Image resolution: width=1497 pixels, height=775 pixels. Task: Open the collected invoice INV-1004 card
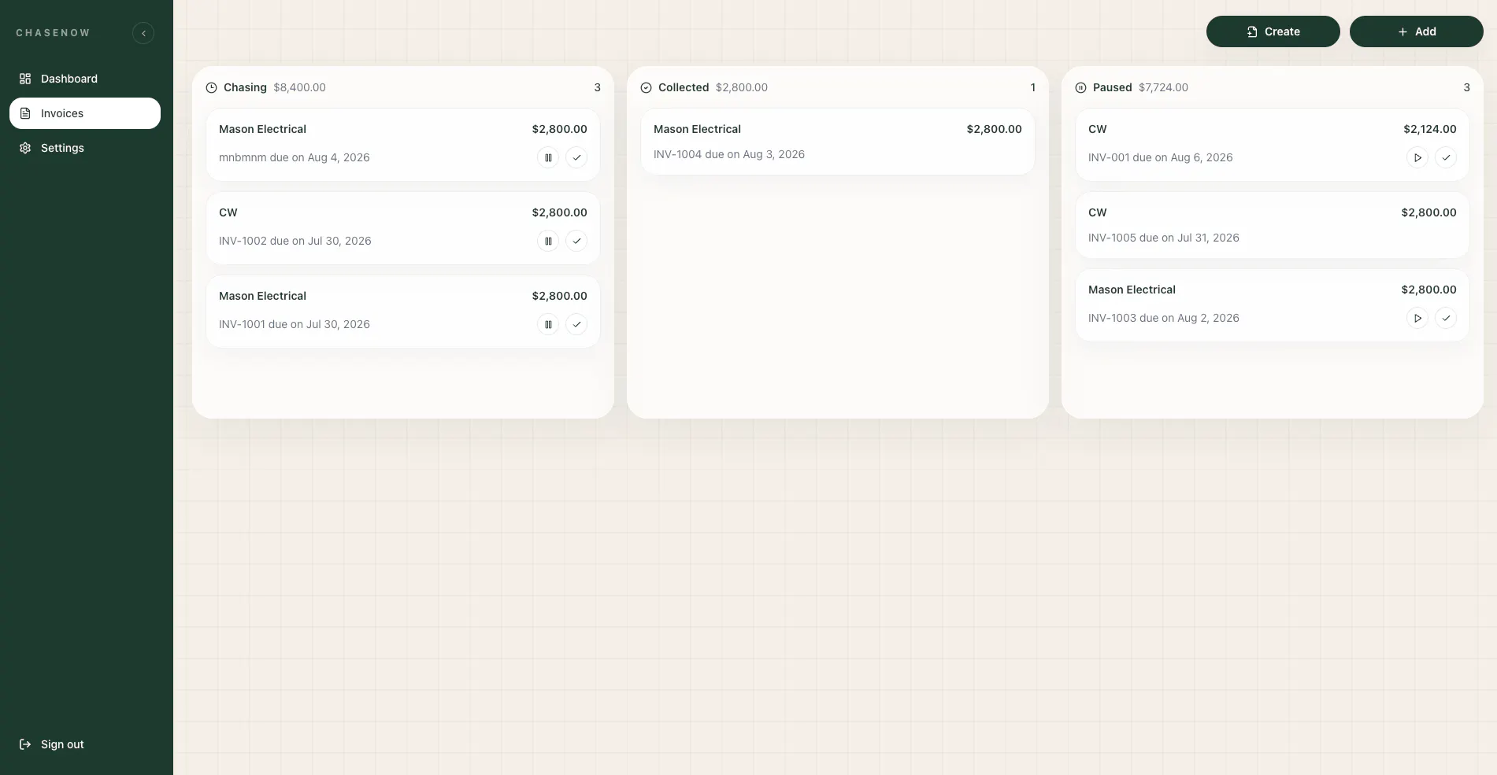point(838,142)
